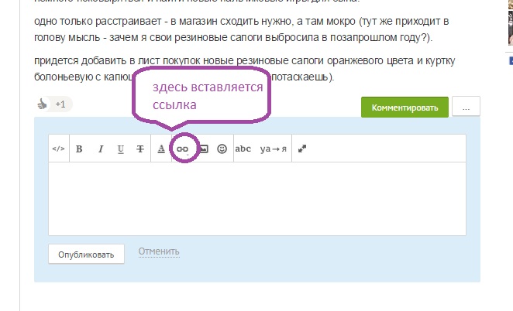Toggle bold text formatting
513x311 pixels.
(79, 149)
